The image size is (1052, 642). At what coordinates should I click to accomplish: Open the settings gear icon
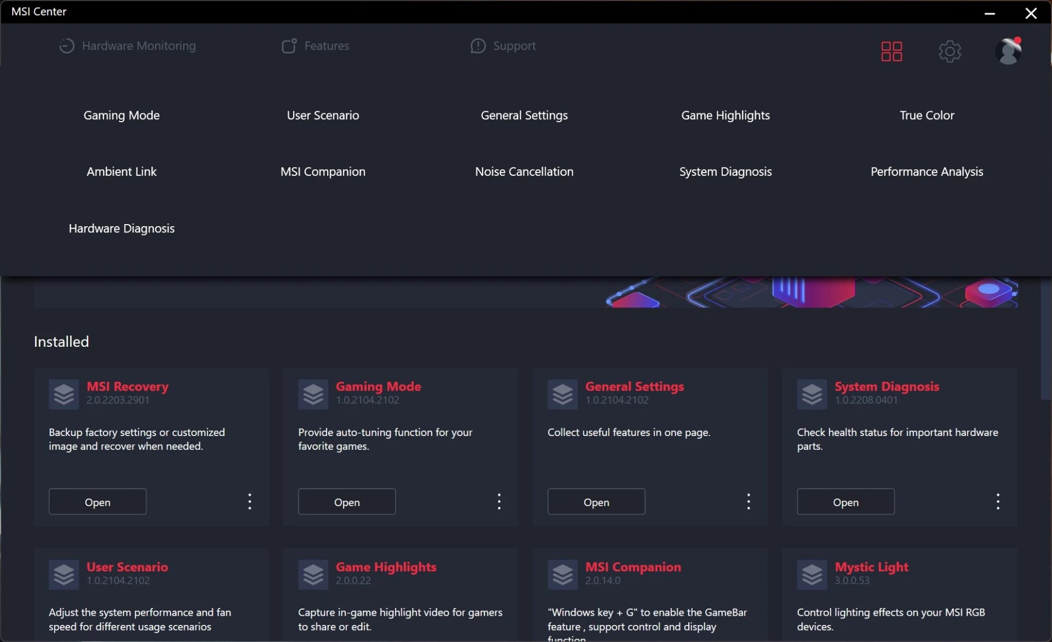click(950, 51)
